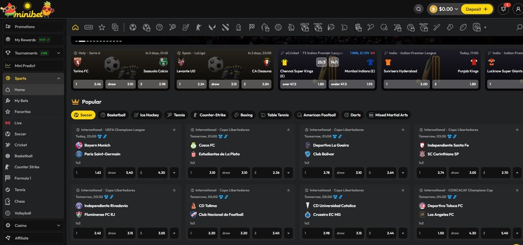Screen dimensions: 523x245
Task: Select the tennis racket icon in toolbar
Action: [x=173, y=27]
